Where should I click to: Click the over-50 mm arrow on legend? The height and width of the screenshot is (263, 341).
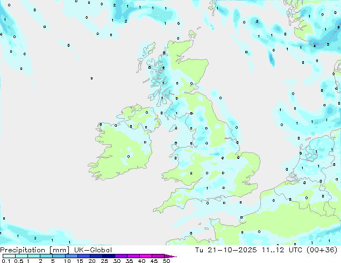(170, 256)
